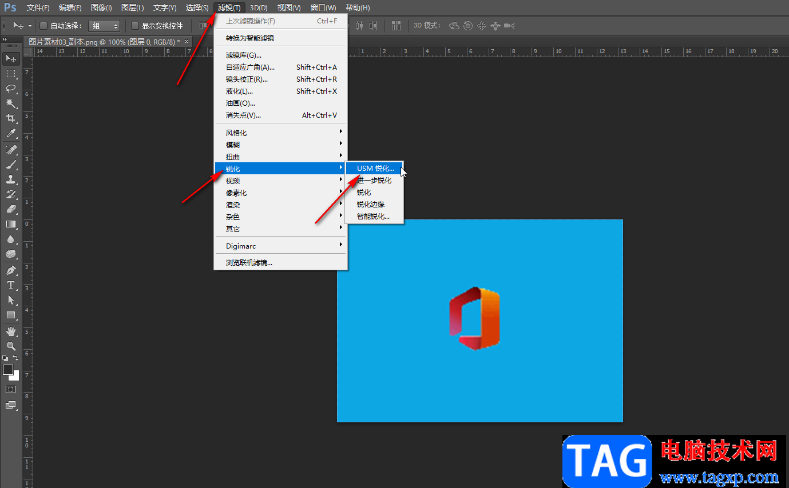The height and width of the screenshot is (488, 789).
Task: Select the Sponge tool
Action: (x=11, y=254)
